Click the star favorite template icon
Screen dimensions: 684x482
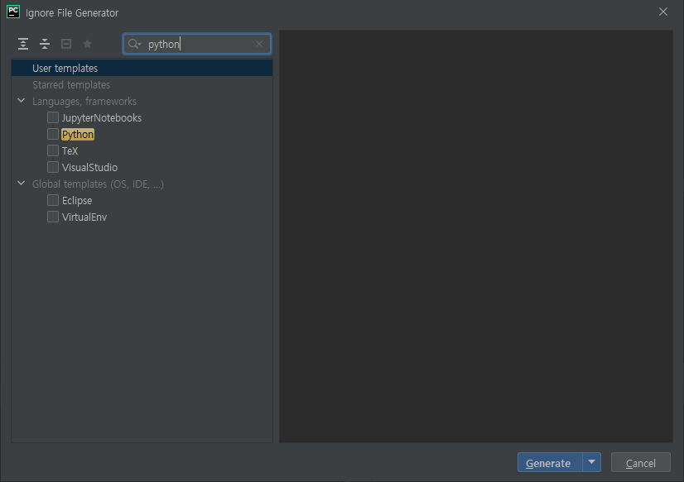pos(87,44)
